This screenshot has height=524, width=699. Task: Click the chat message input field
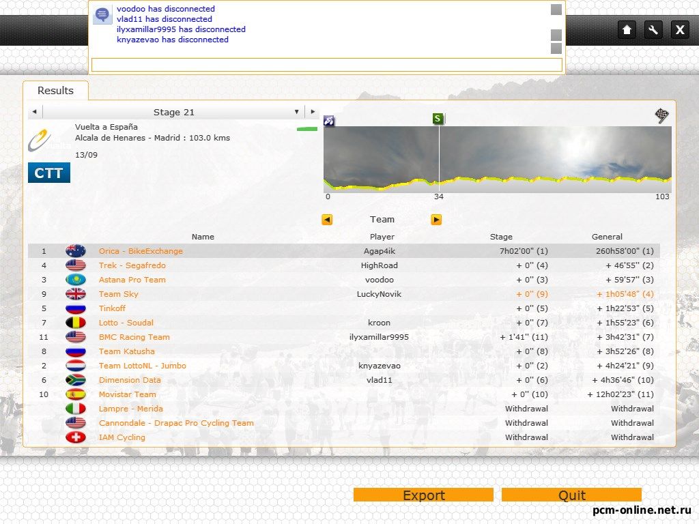pos(327,65)
